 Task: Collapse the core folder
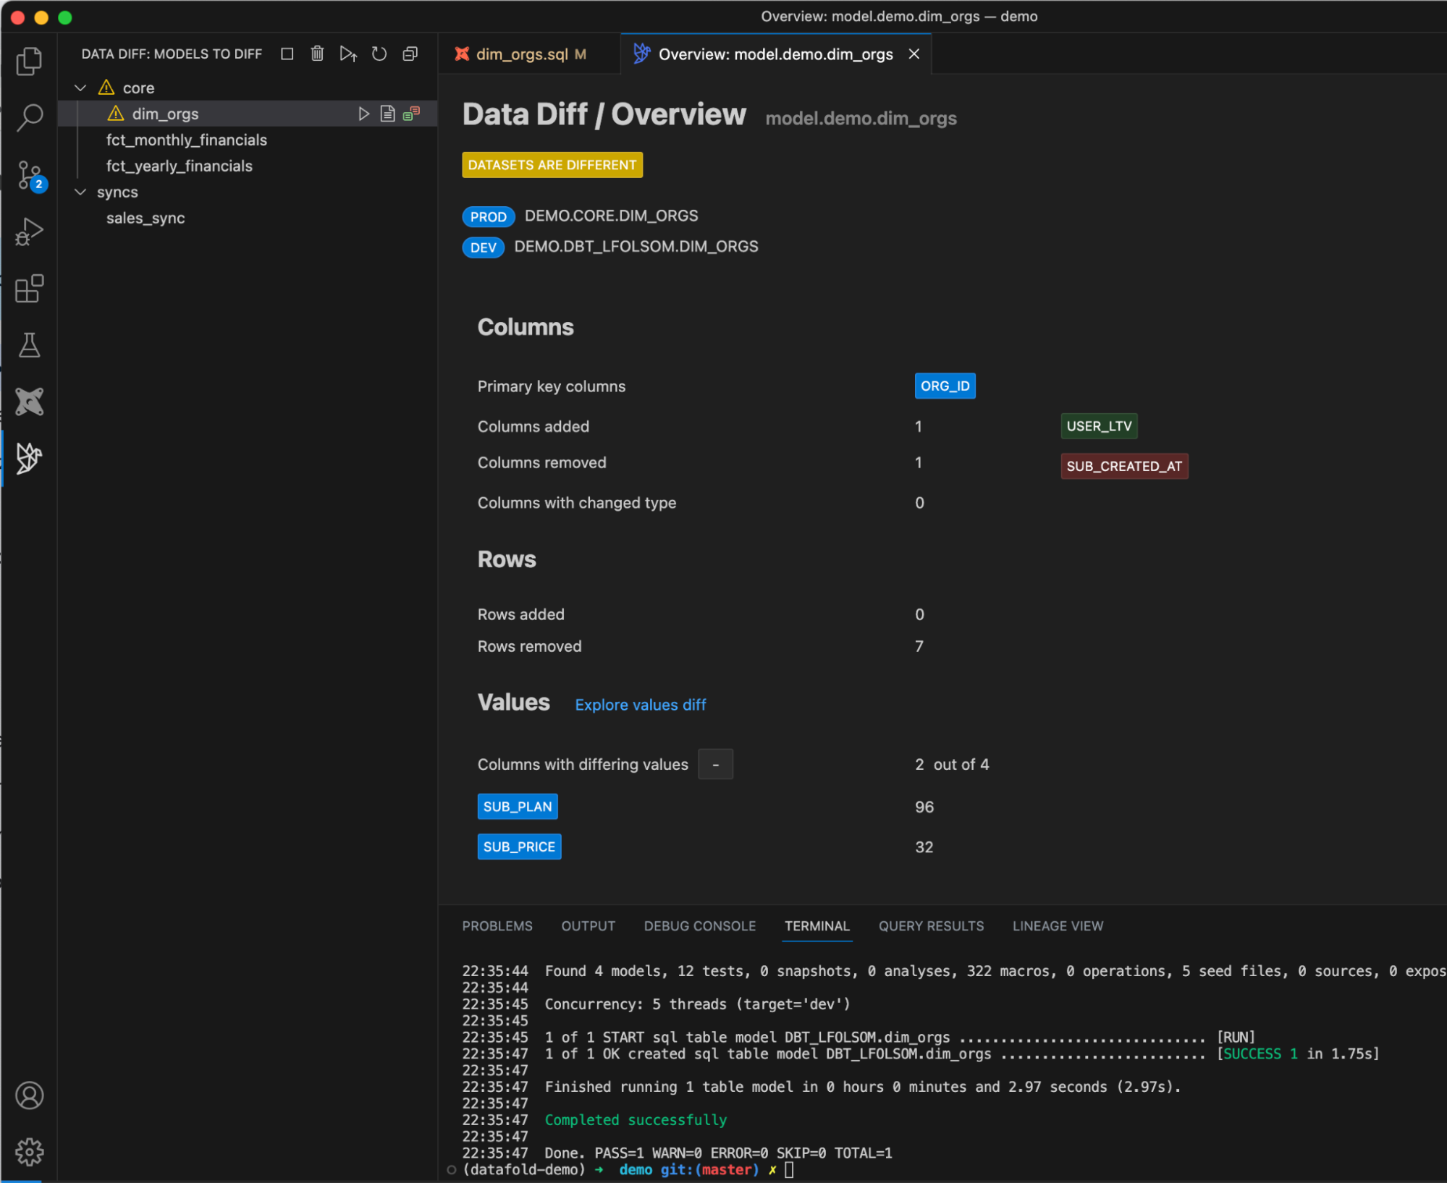[80, 88]
